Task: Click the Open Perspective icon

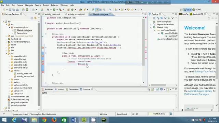Action: (x=181, y=10)
